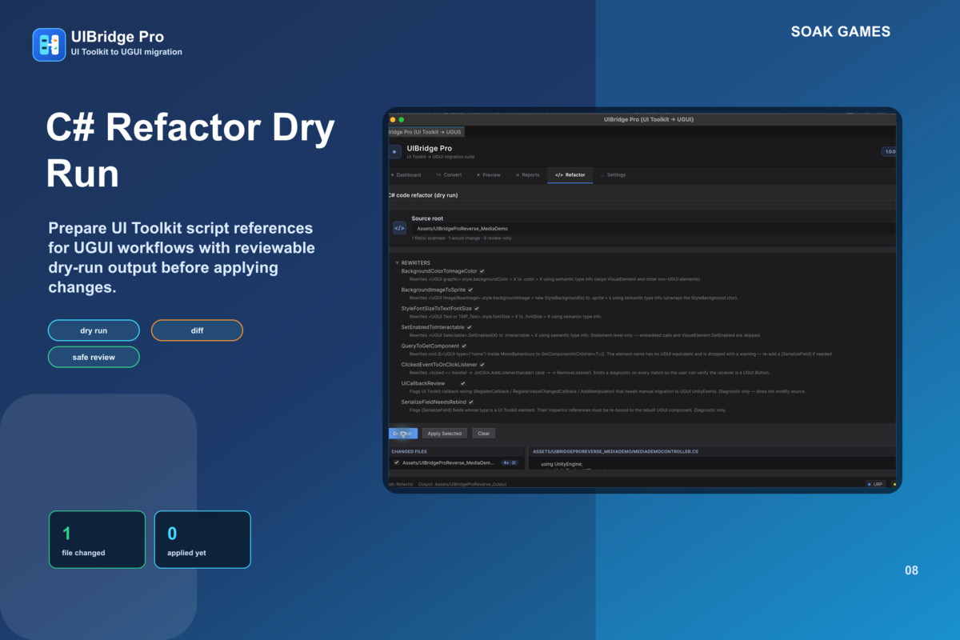Disable StyleFontSizeToTextFontSize rewriter checkbox
The height and width of the screenshot is (640, 960).
click(x=477, y=308)
